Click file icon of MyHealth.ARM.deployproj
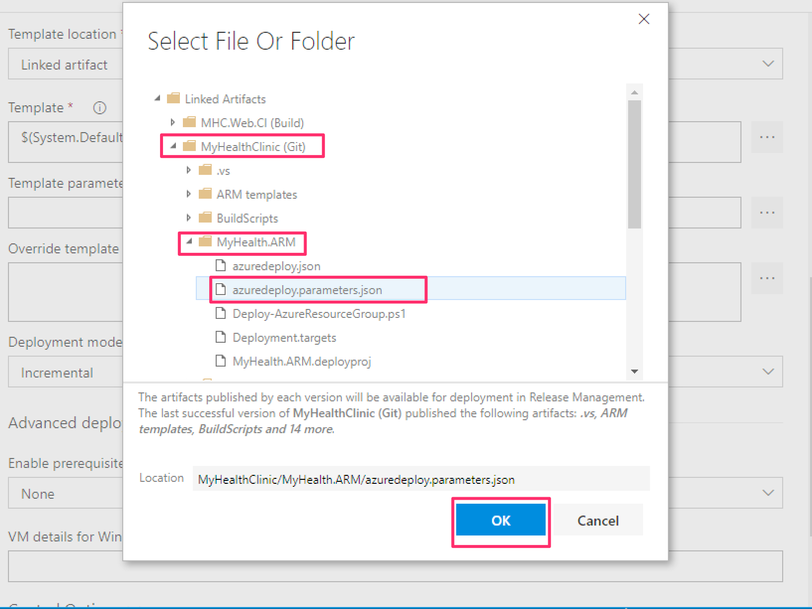This screenshot has height=609, width=812. [x=221, y=361]
